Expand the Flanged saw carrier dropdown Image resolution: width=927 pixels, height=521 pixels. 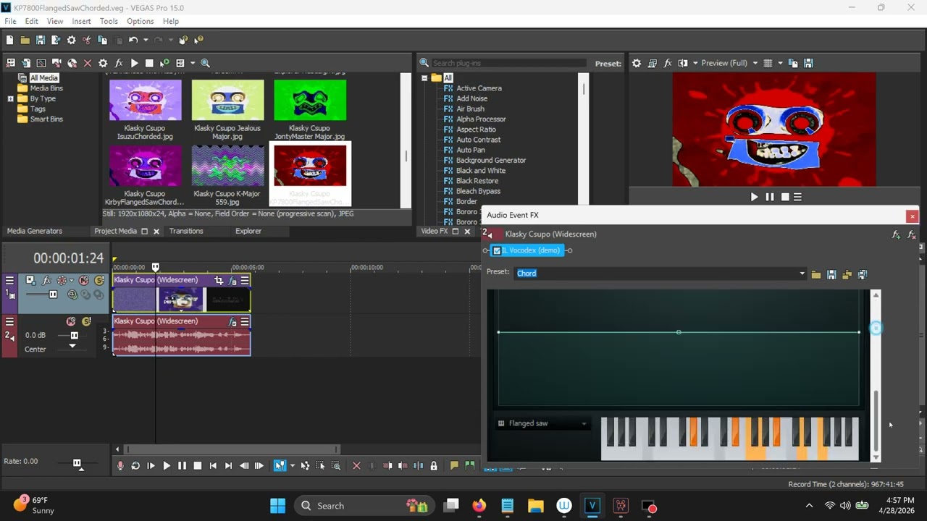pyautogui.click(x=584, y=424)
